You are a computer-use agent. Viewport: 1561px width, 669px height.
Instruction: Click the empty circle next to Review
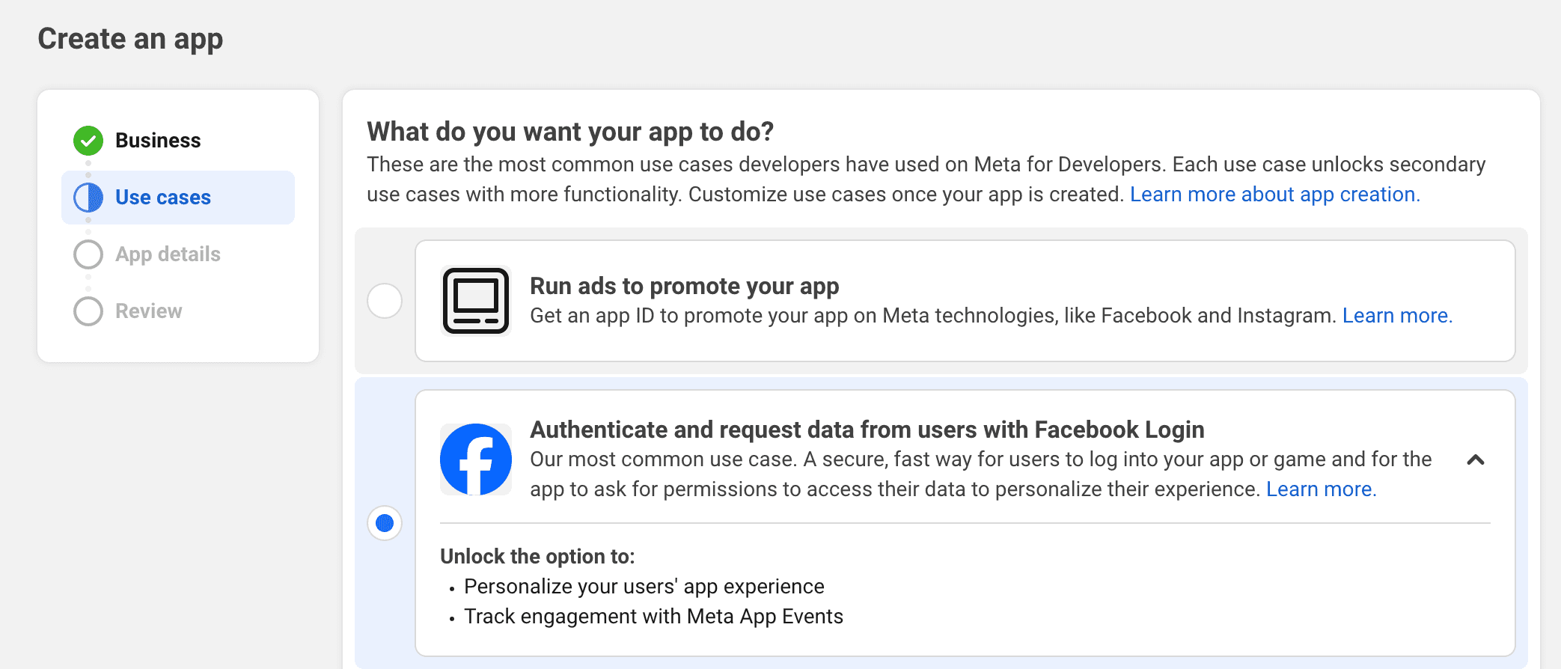(88, 311)
